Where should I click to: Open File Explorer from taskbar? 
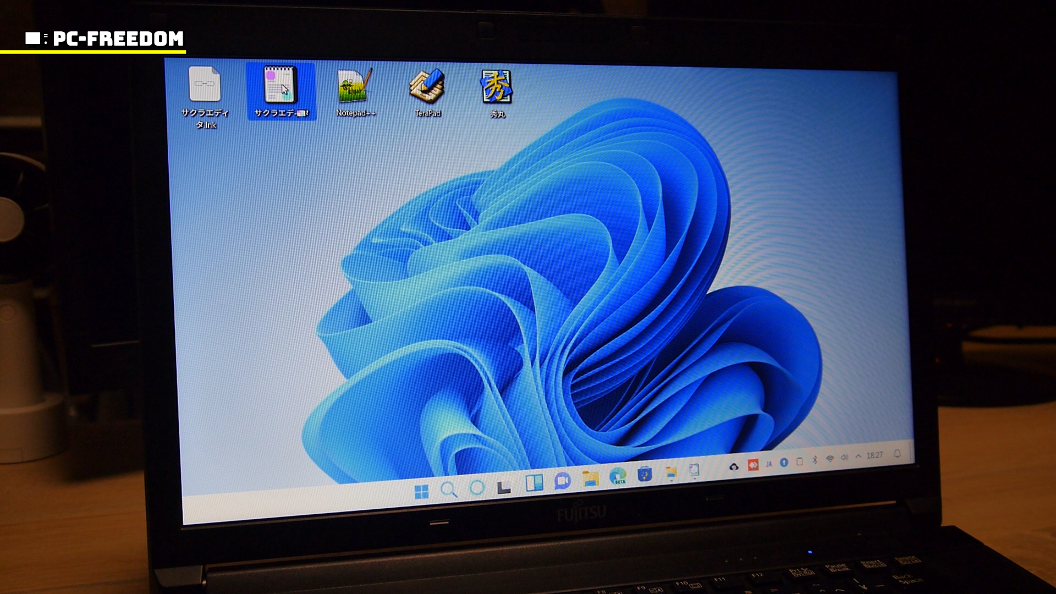tap(590, 479)
